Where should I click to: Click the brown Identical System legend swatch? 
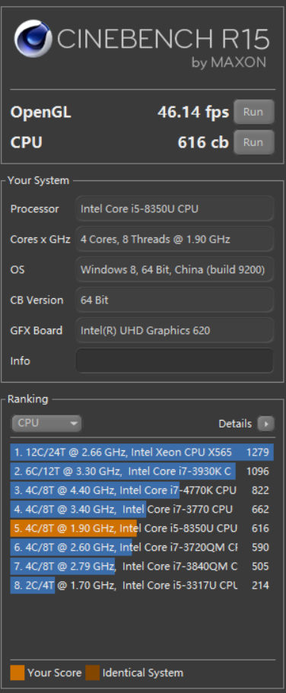point(92,672)
